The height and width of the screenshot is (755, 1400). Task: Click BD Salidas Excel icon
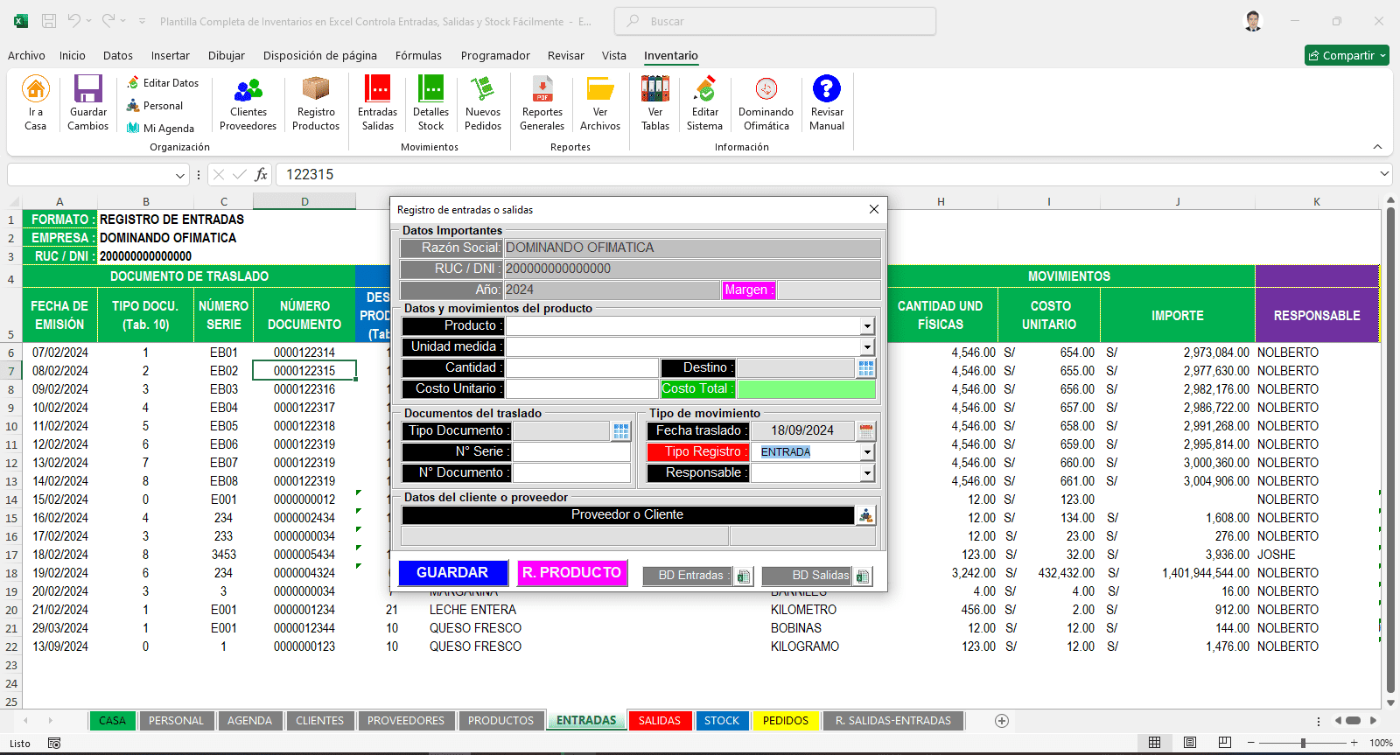(x=862, y=576)
